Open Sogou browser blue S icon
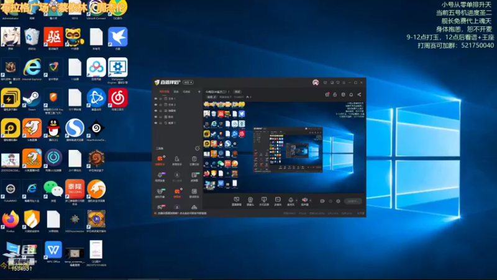This screenshot has width=497, height=280. pos(75,130)
